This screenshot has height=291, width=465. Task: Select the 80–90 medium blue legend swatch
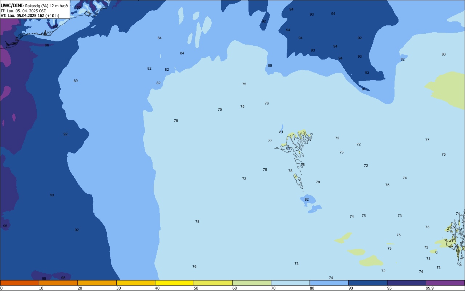(329, 283)
